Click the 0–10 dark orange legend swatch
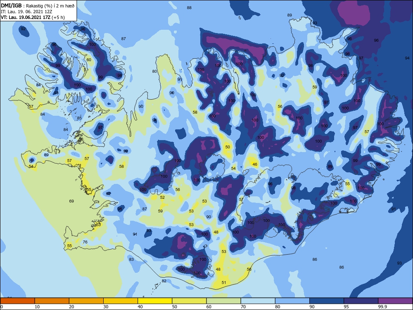 click(17, 301)
